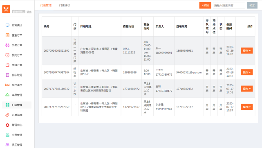The width and height of the screenshot is (262, 148).
Task: Open 会员管理 person icon in sidebar
Action: pos(7,135)
